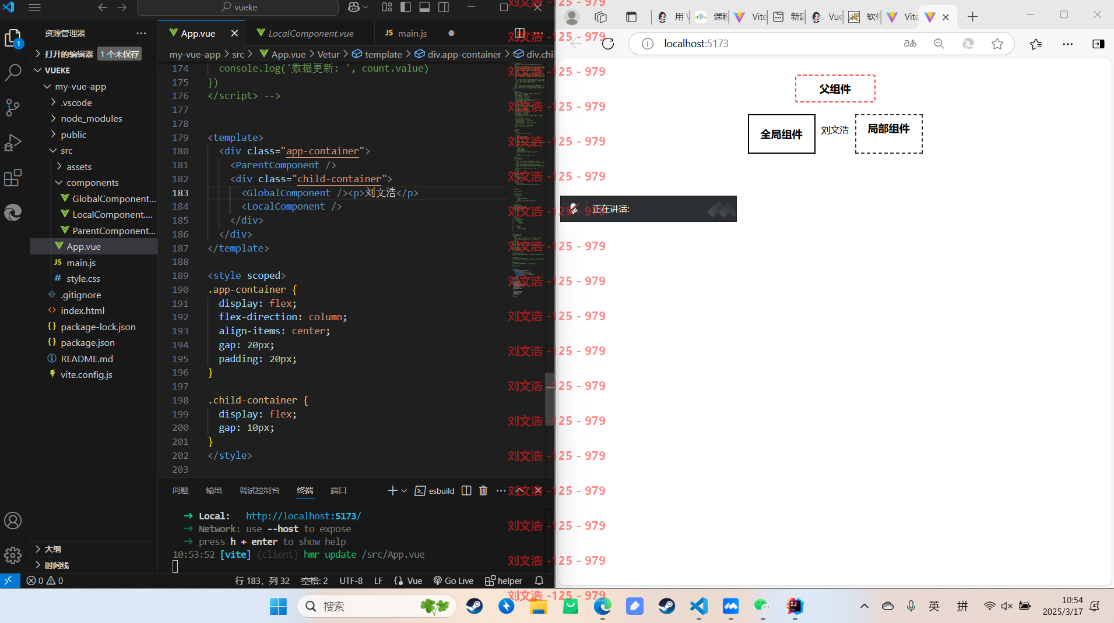
Task: Open terminal launch profile dropdown
Action: tap(404, 491)
